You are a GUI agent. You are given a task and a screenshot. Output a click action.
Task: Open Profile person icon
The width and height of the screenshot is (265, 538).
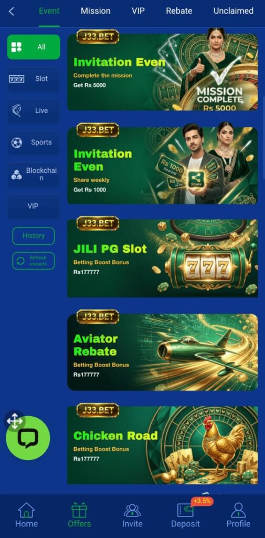coord(238,510)
